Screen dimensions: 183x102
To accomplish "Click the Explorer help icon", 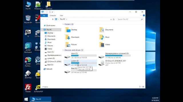I will (x=144, y=15).
